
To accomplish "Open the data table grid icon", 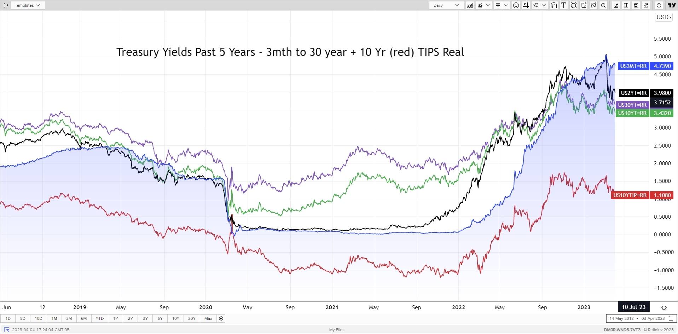I will [626, 5].
